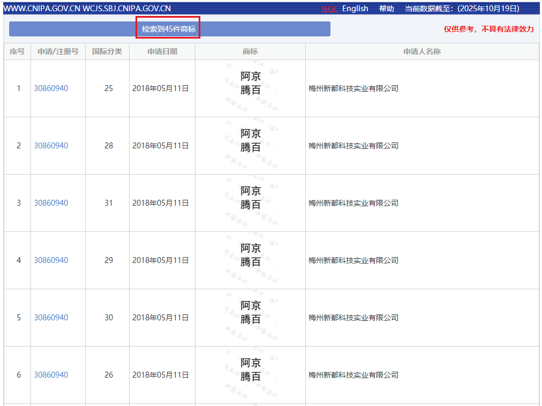This screenshot has height=406, width=542.
Task: Click the 检索到45件商标 results bar
Action: 169,29
